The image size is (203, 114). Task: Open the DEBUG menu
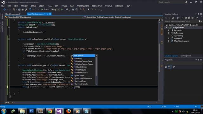(x=42, y=6)
